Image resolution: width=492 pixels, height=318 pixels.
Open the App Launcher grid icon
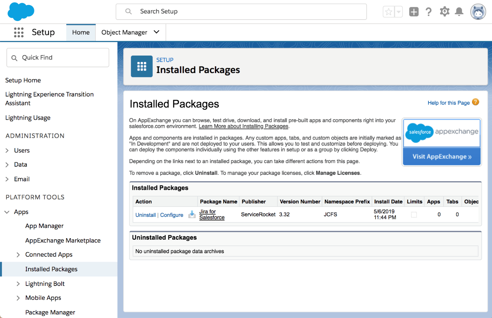(x=19, y=32)
